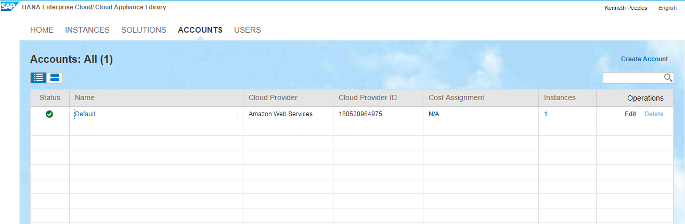Sort by the Name column header

pos(156,97)
